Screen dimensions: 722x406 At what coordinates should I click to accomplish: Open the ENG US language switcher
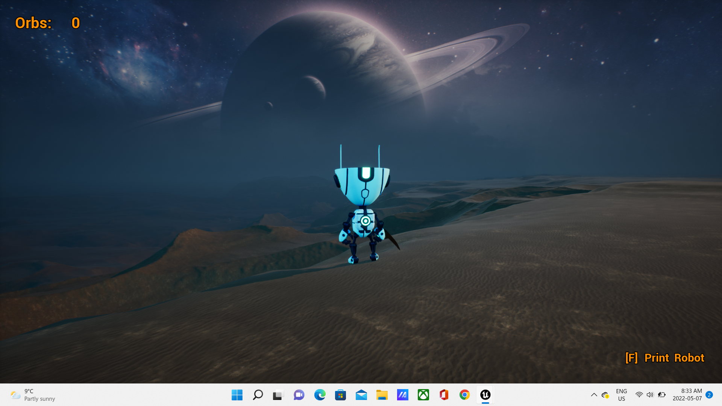click(x=621, y=395)
